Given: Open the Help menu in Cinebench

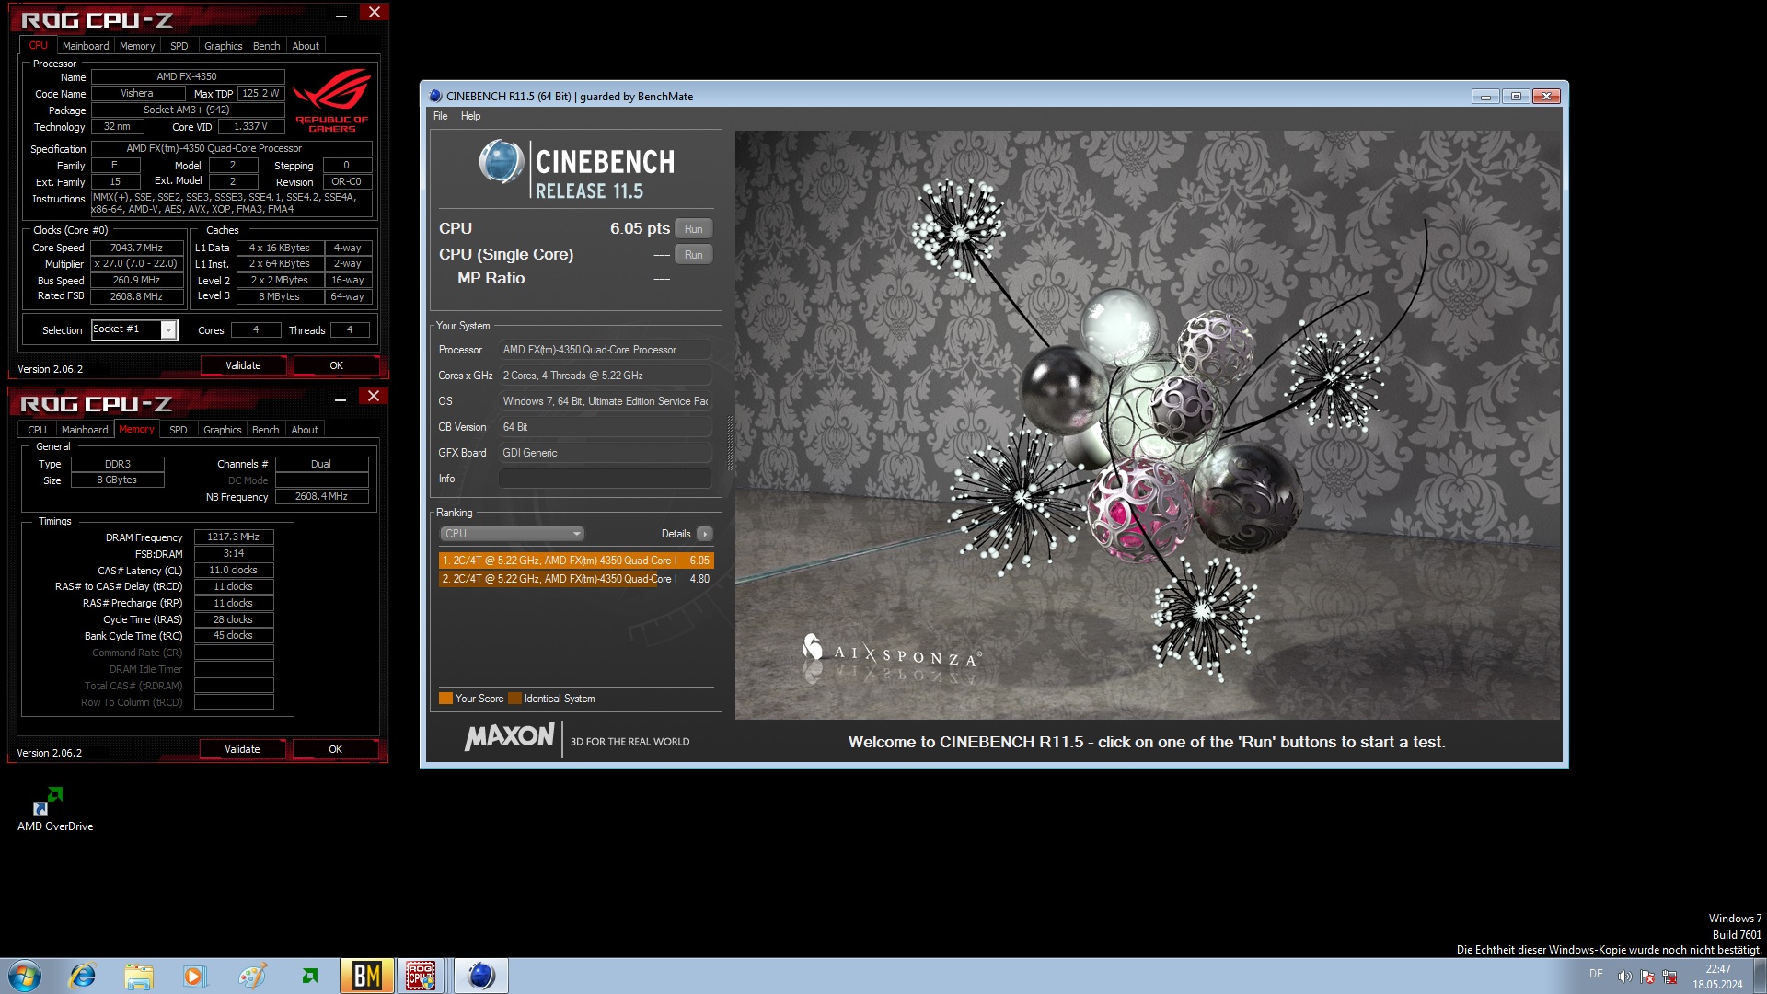Looking at the screenshot, I should coord(470,116).
